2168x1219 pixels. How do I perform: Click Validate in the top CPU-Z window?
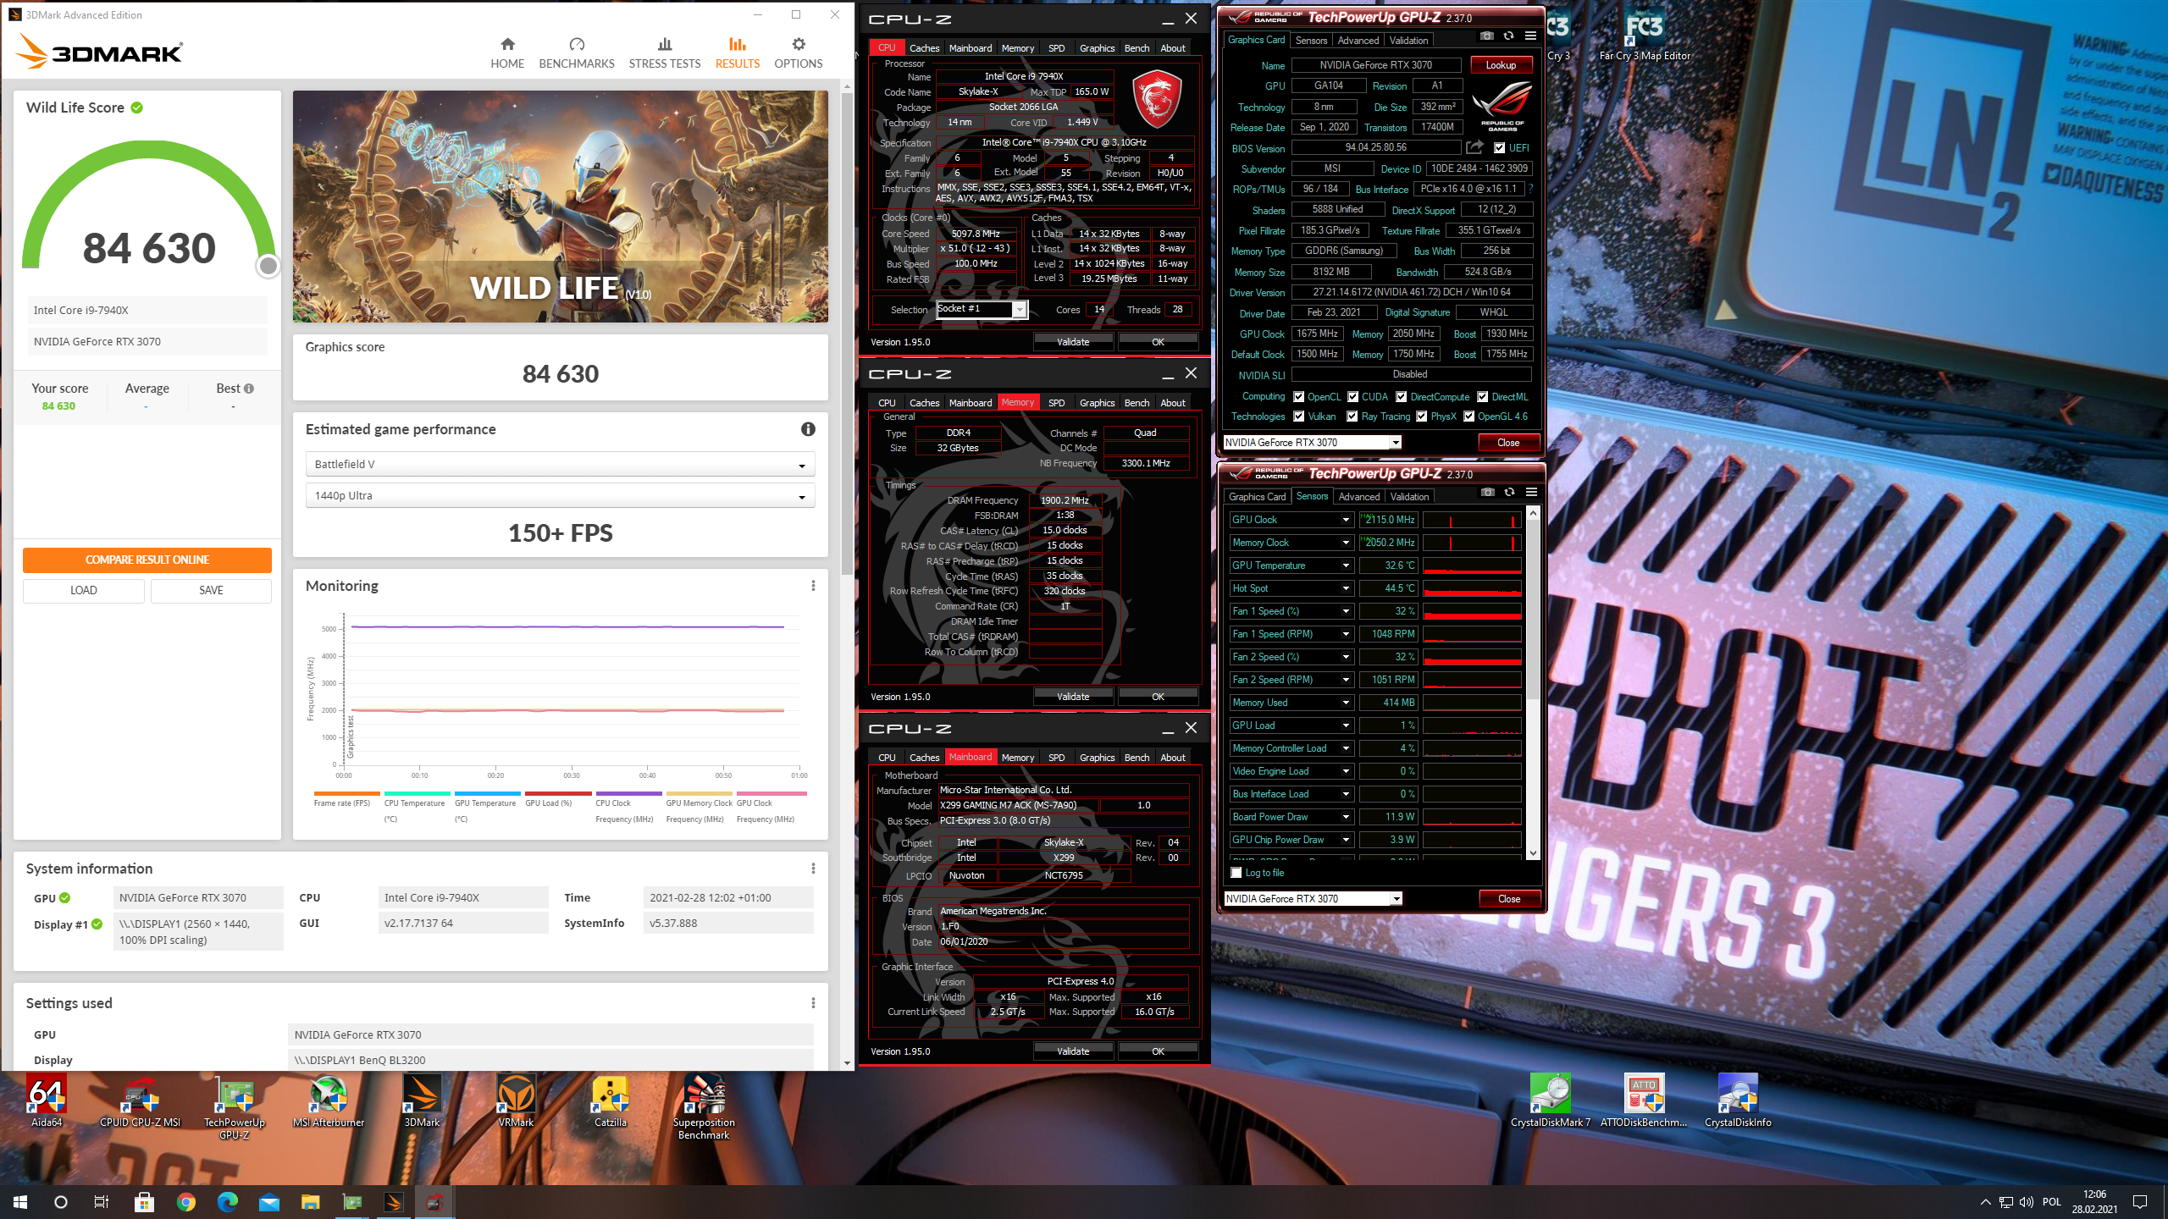coord(1073,342)
